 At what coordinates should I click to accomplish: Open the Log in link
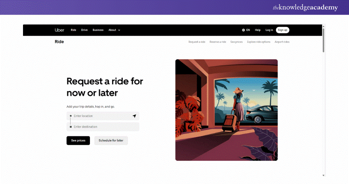pos(269,30)
